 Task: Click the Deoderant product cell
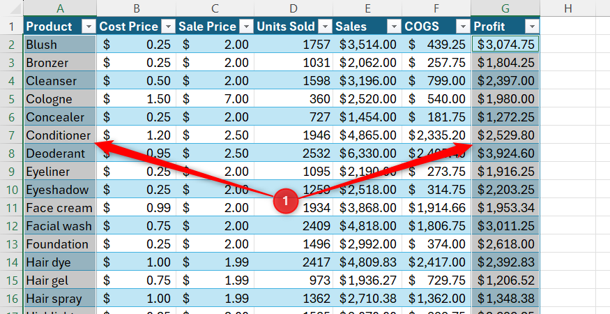point(60,153)
